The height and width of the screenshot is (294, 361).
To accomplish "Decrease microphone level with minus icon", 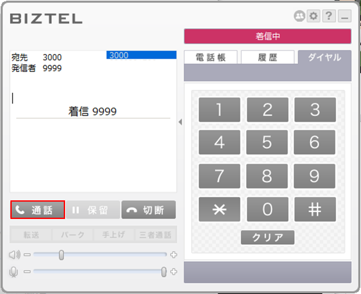I will click(x=27, y=272).
